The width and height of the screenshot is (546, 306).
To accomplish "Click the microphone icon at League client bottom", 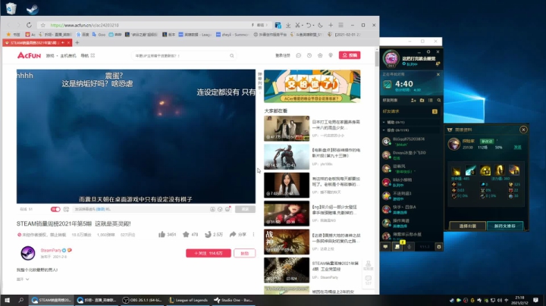I will pos(409,246).
